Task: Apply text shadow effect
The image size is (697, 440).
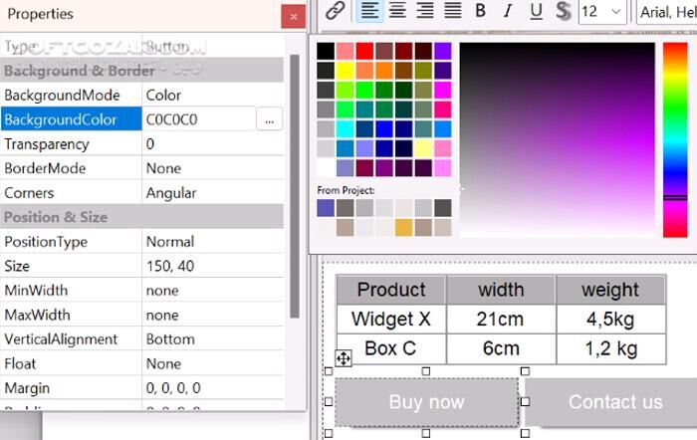Action: [x=563, y=11]
